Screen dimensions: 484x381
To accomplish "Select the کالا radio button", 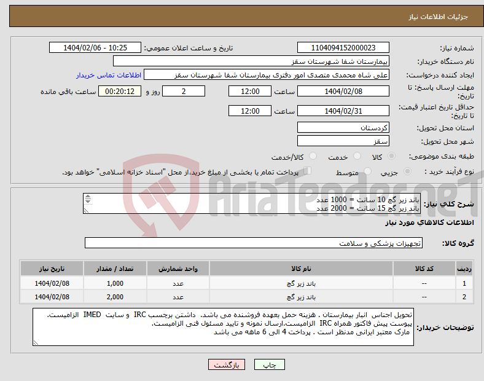I will tap(391, 156).
